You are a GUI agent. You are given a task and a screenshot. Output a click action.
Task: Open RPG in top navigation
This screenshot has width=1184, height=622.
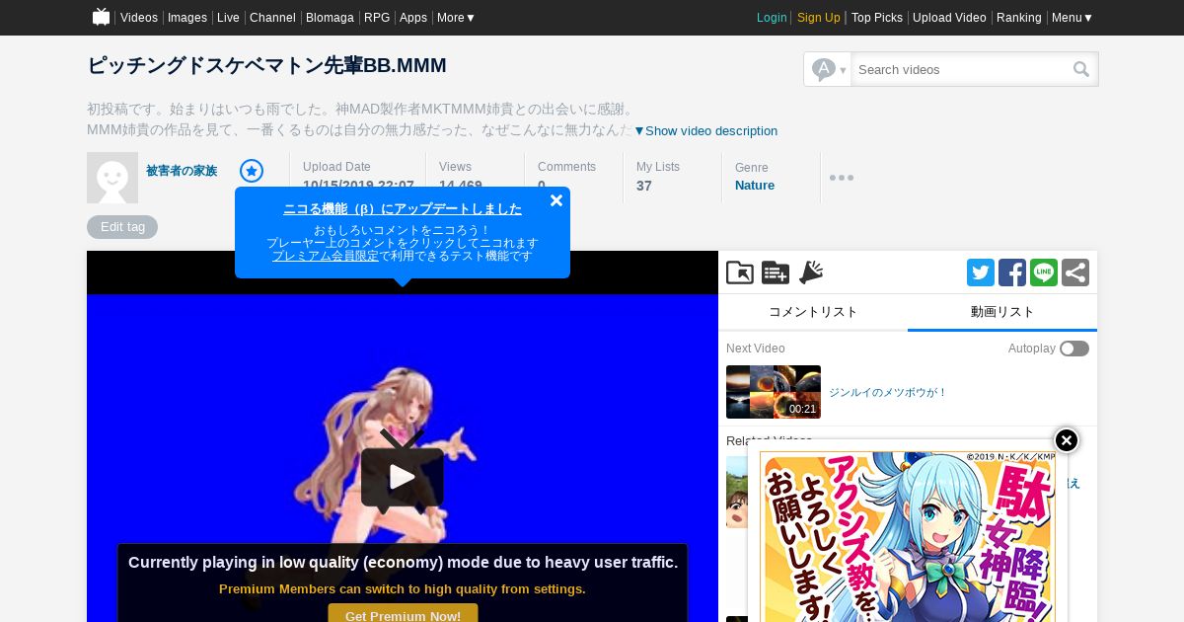[x=377, y=18]
